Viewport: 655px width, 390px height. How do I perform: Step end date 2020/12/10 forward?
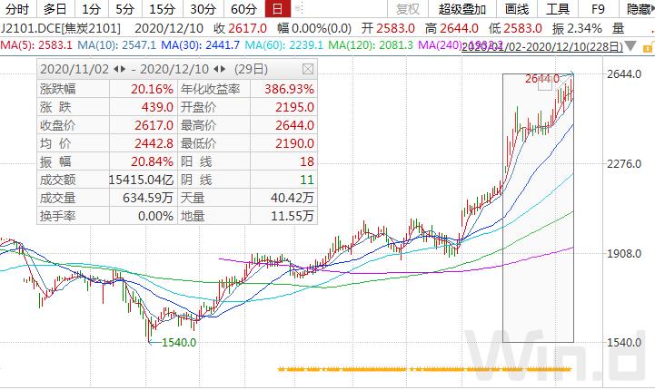pyautogui.click(x=223, y=69)
